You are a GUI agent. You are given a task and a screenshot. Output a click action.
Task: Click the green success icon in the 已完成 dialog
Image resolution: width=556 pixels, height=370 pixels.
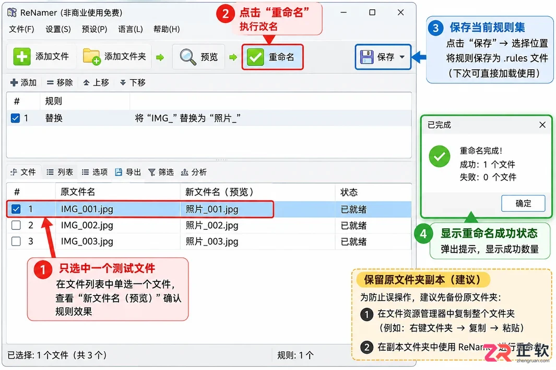pyautogui.click(x=440, y=156)
